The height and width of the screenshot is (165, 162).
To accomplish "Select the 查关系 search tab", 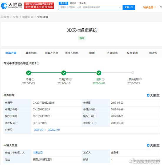I will 82,3.
